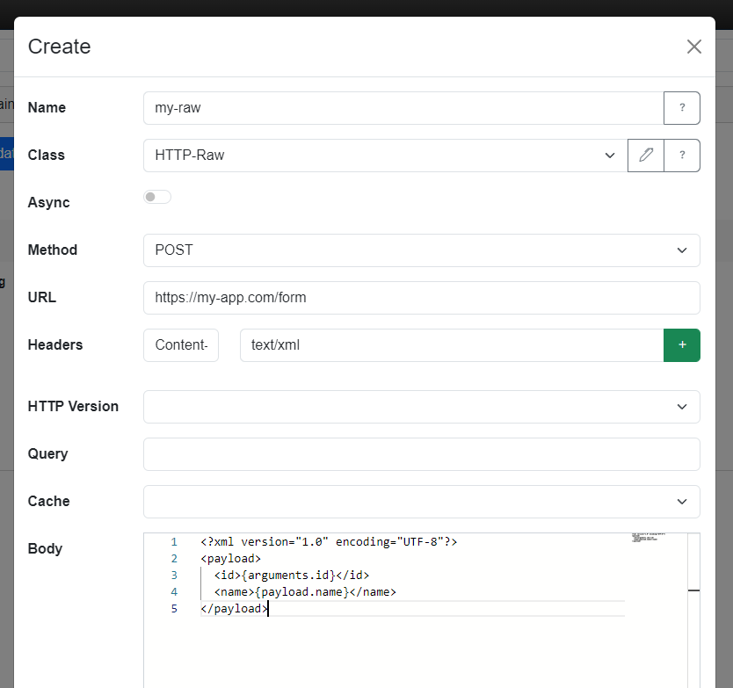Click the XML declaration on body line 1
This screenshot has width=733, height=688.
tap(328, 542)
